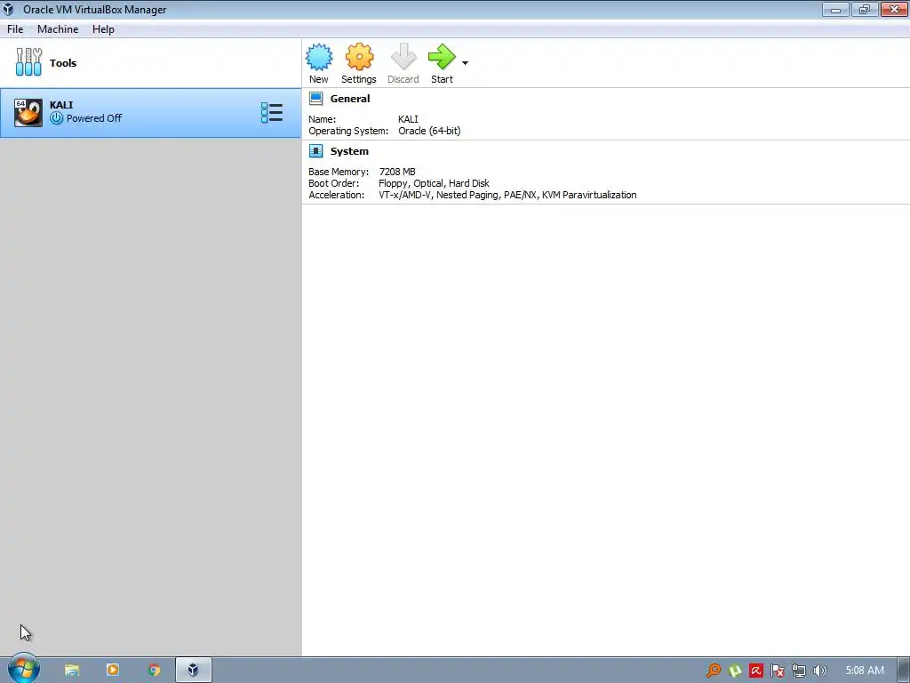Open the Machine menu

click(x=58, y=29)
